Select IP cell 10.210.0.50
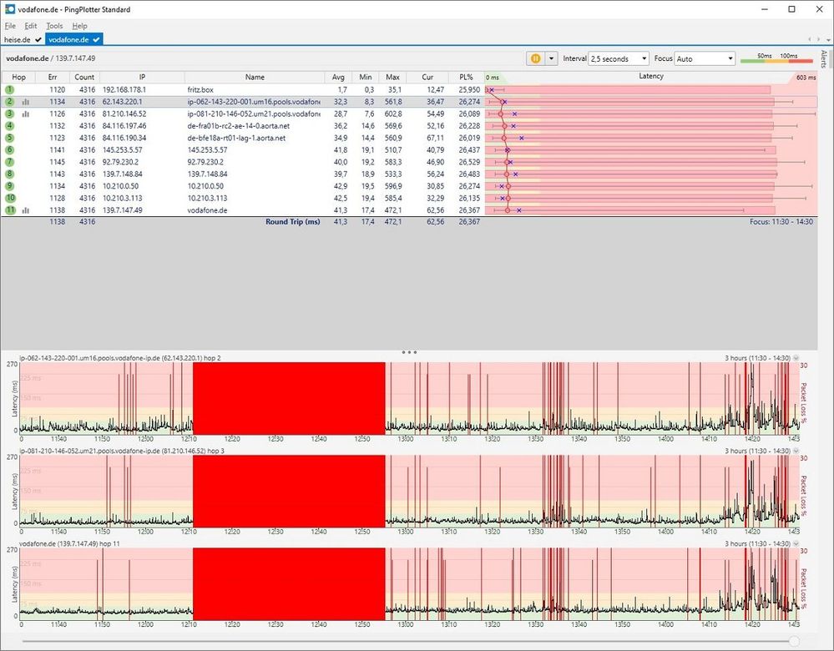The width and height of the screenshot is (834, 651). click(x=121, y=186)
